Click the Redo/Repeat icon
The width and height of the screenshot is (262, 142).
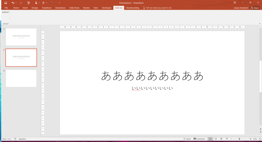click(21, 3)
